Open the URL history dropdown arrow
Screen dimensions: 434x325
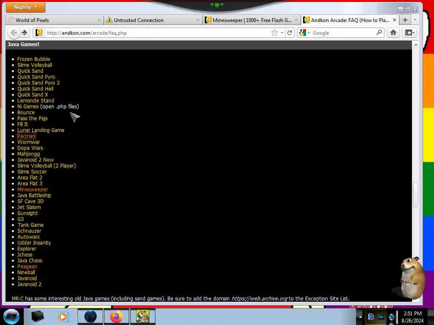click(282, 33)
